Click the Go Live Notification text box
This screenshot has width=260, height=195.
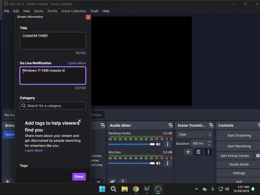tap(53, 76)
